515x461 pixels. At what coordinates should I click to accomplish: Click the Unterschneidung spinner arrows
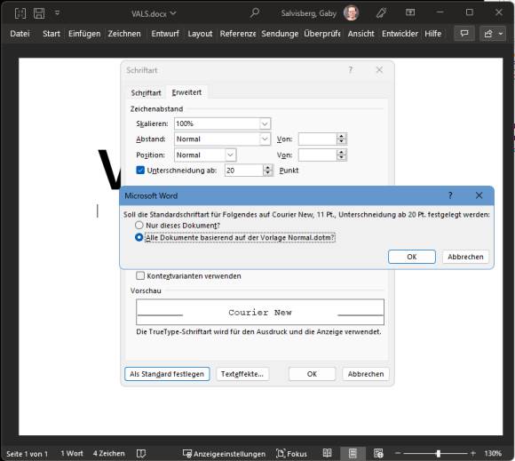(267, 171)
